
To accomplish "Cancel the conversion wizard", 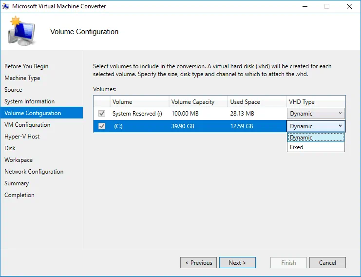I will 327,263.
